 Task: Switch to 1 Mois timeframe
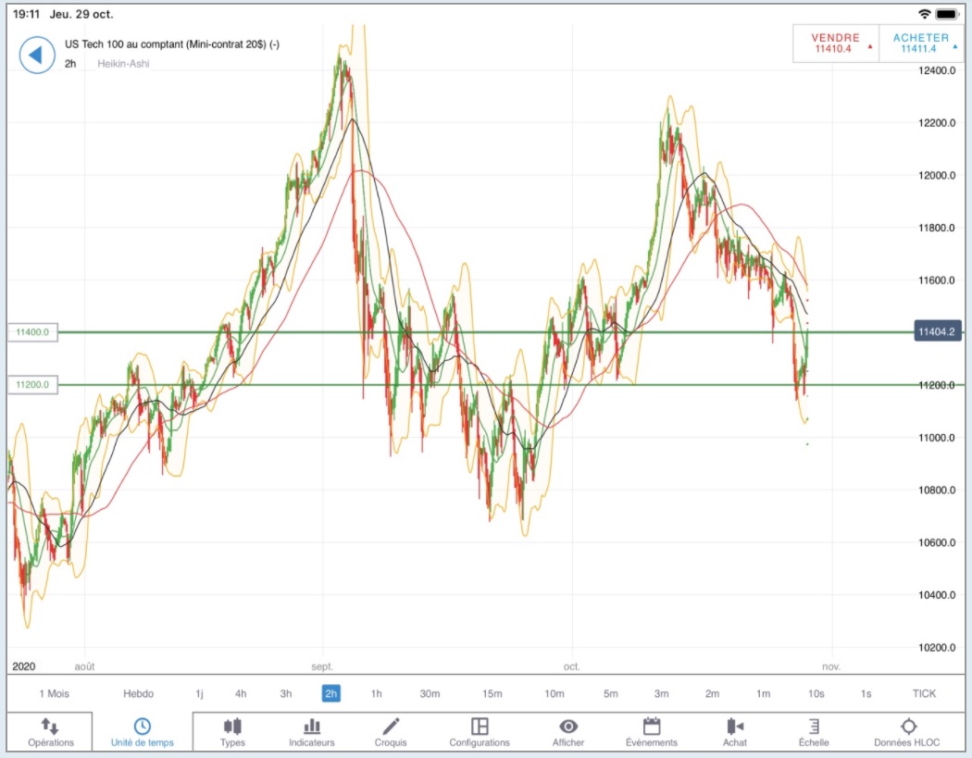point(54,693)
